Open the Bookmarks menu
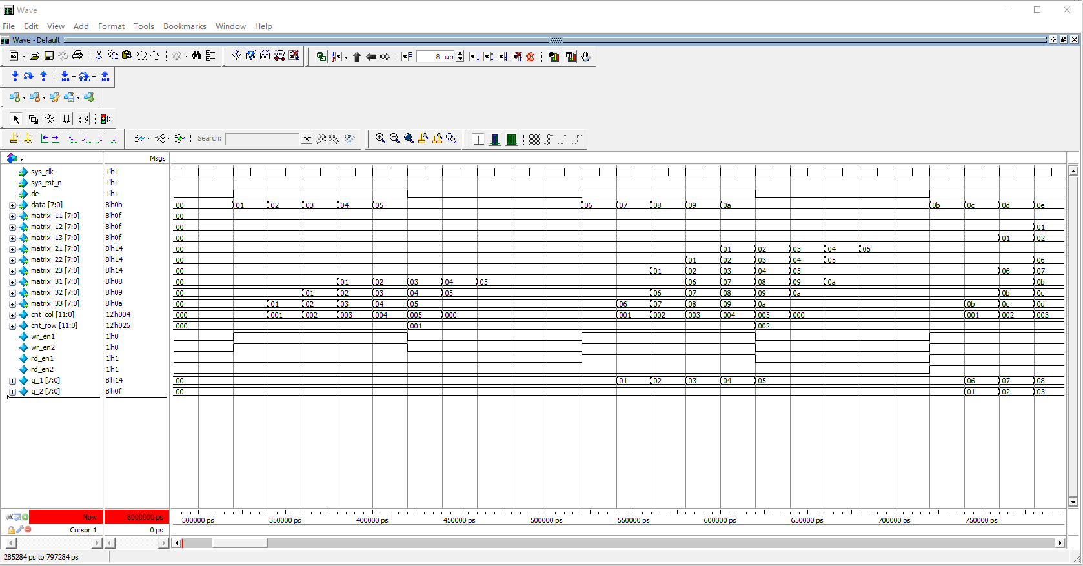 click(185, 26)
